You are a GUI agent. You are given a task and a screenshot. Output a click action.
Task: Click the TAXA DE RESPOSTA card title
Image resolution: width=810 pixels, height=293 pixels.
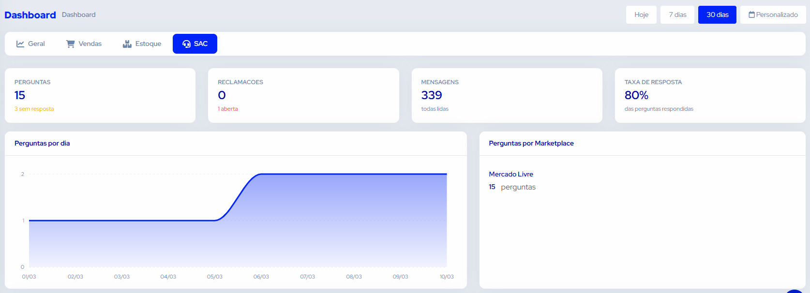pyautogui.click(x=653, y=82)
